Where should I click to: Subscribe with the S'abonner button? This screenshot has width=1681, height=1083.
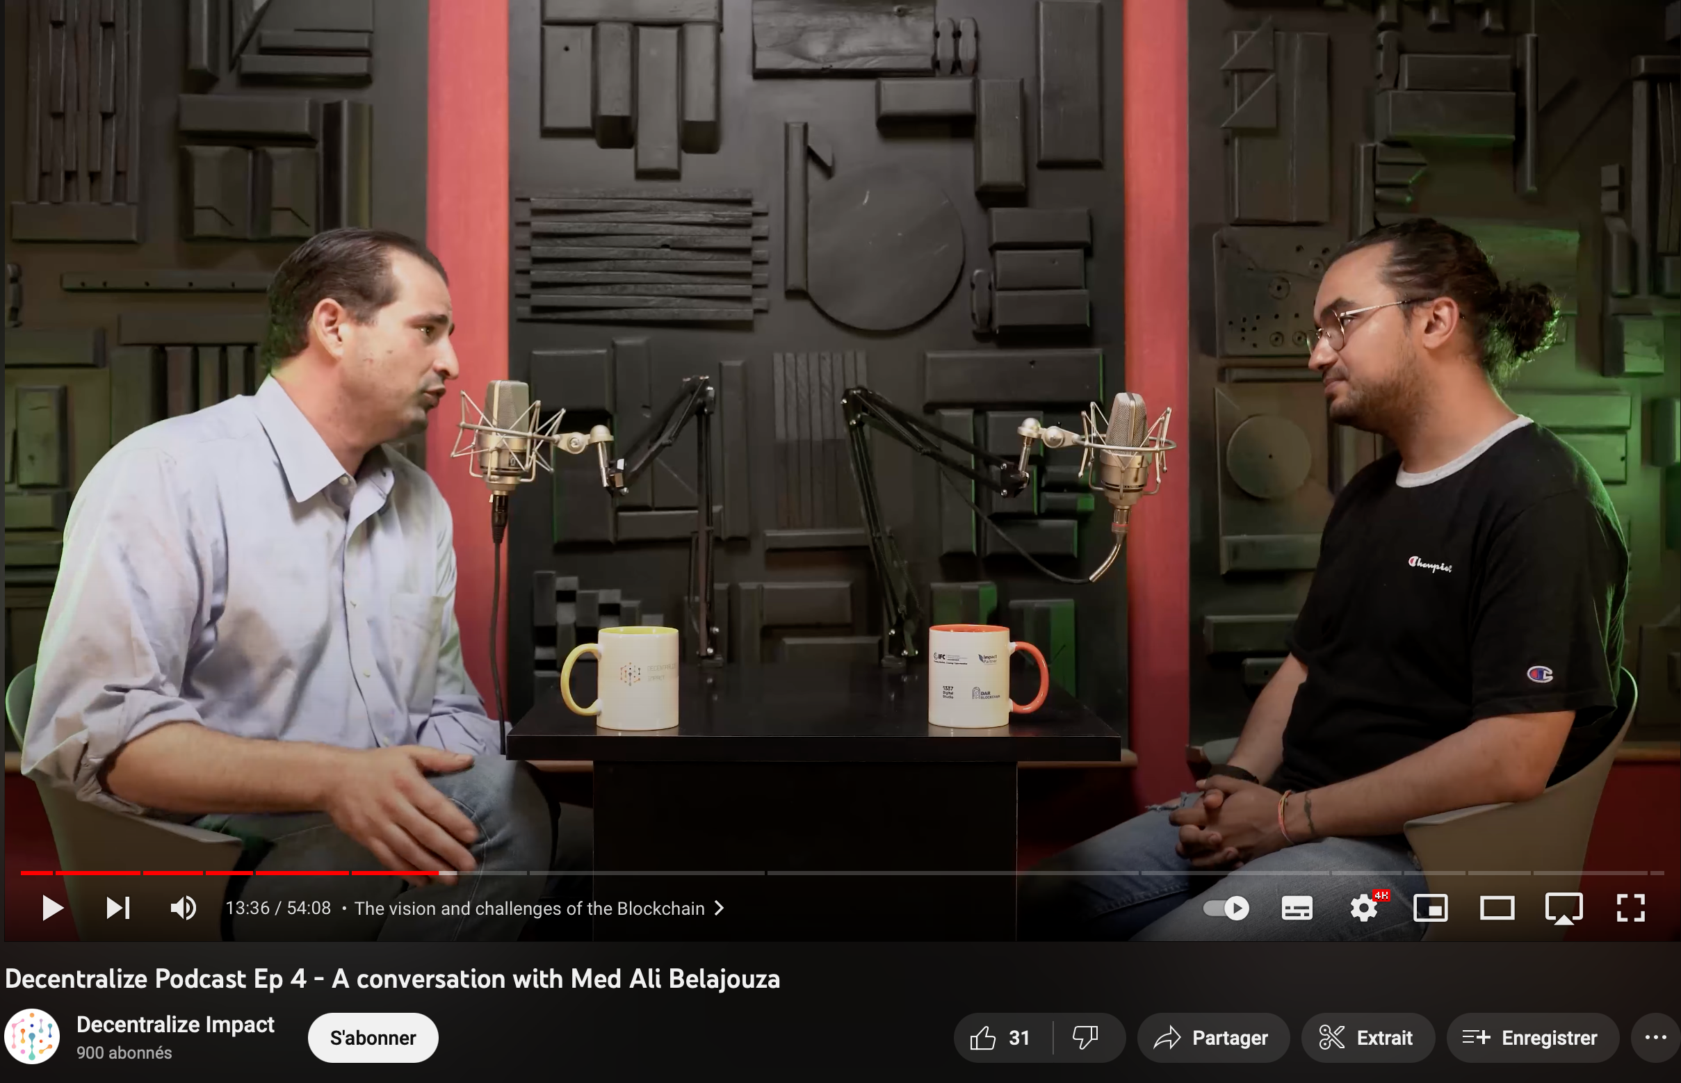coord(373,1037)
